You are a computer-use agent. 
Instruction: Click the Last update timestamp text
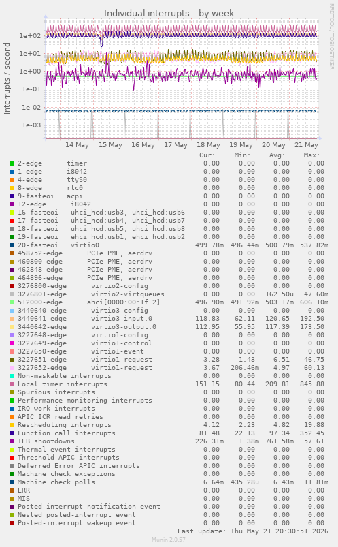coord(253,531)
